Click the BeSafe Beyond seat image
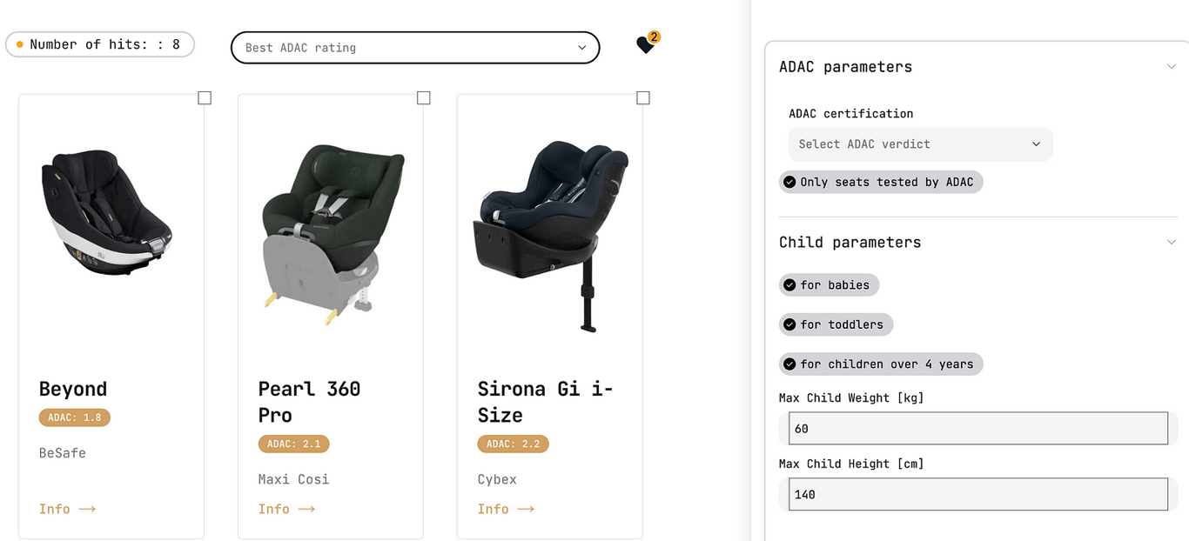 (x=107, y=211)
